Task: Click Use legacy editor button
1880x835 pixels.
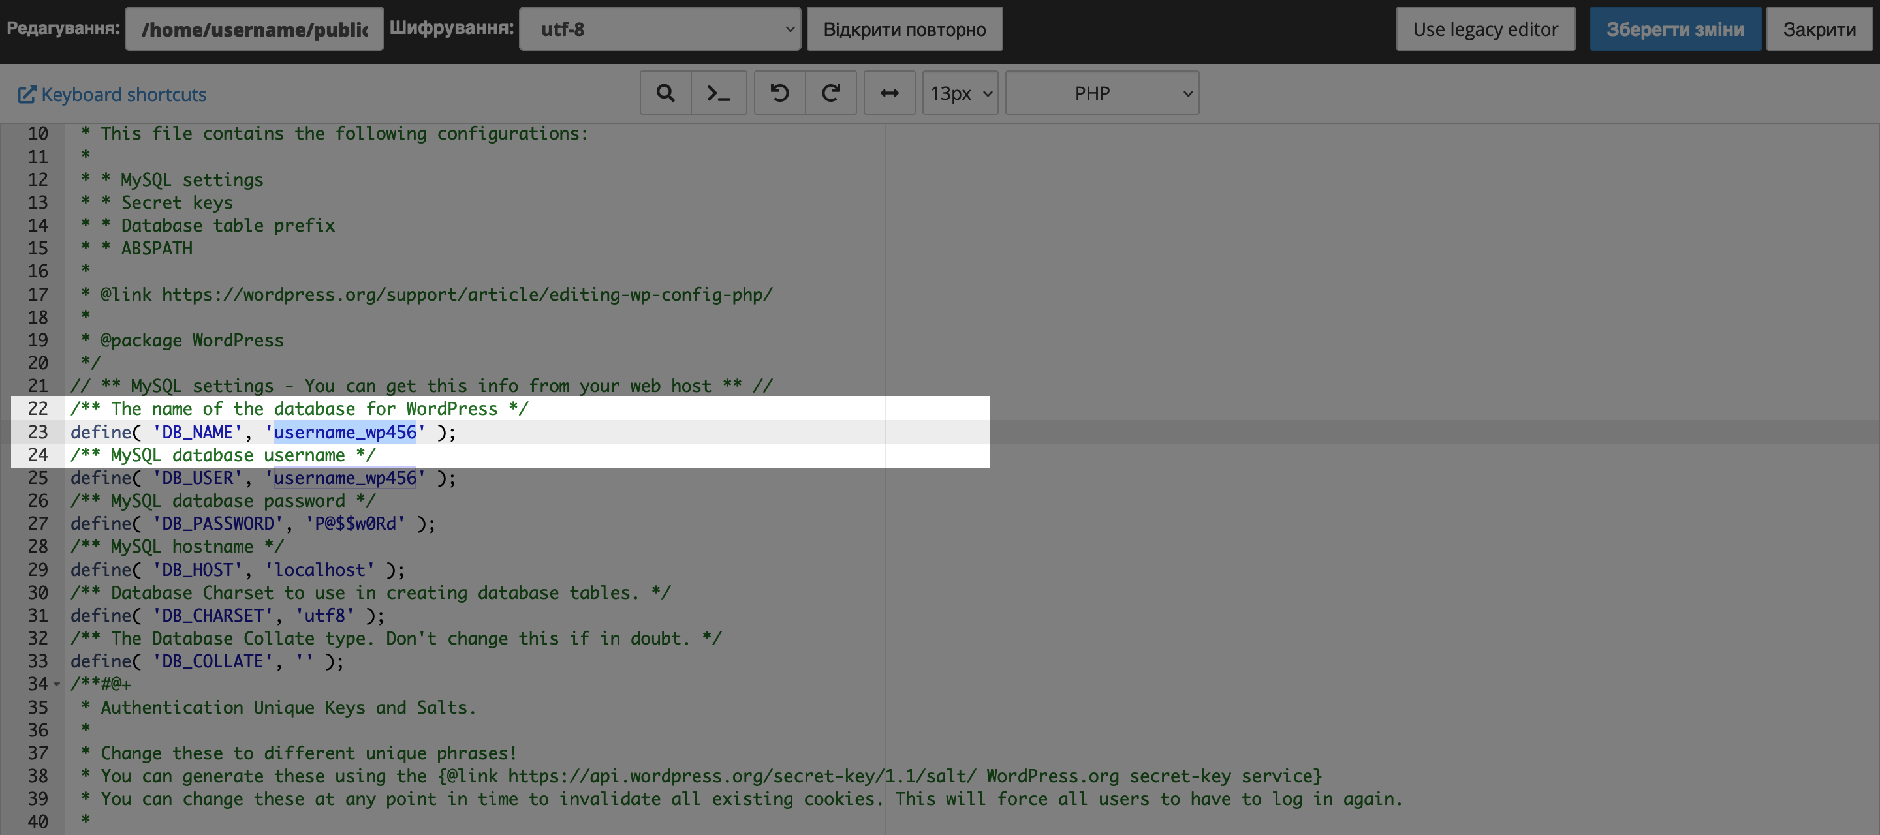Action: coord(1485,29)
